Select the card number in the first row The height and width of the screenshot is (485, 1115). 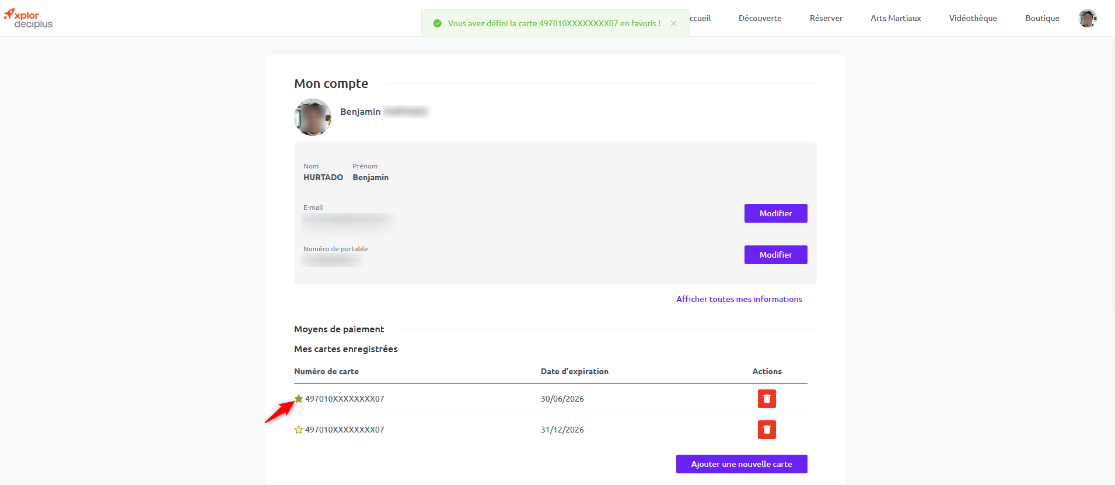[345, 399]
